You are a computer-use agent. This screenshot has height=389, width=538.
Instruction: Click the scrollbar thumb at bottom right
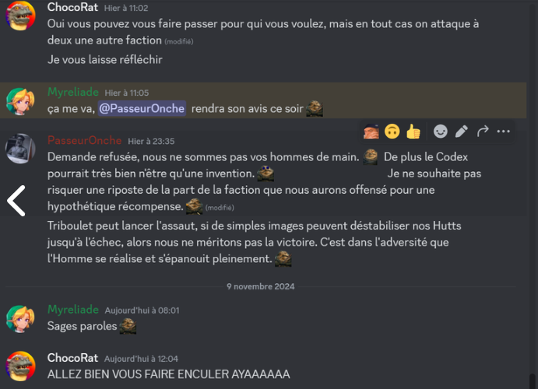[533, 381]
